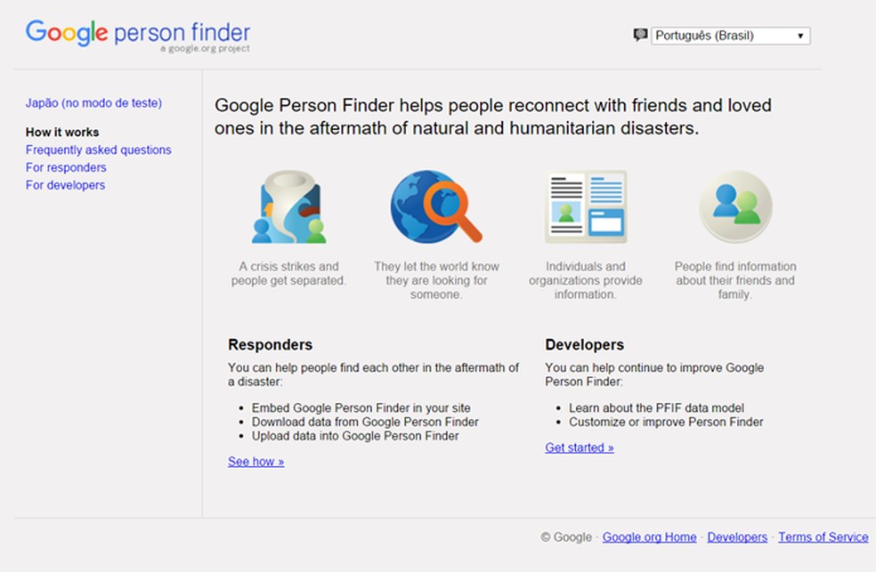Visit the Google.org Home footer link
The image size is (876, 572).
click(x=649, y=536)
